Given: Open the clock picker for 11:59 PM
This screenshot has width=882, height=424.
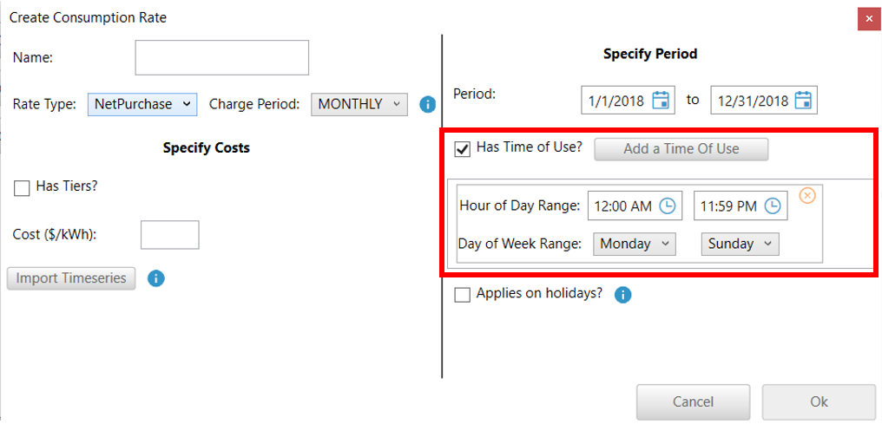Looking at the screenshot, I should pos(773,206).
